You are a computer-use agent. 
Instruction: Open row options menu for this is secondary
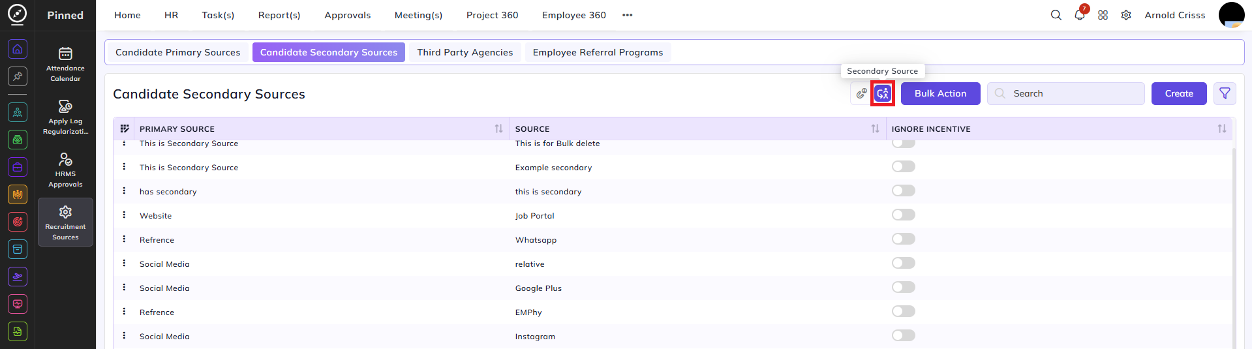point(124,190)
